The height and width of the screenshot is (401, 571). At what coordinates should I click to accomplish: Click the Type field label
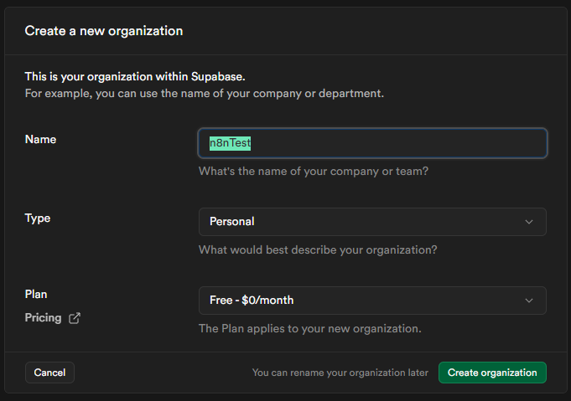38,218
